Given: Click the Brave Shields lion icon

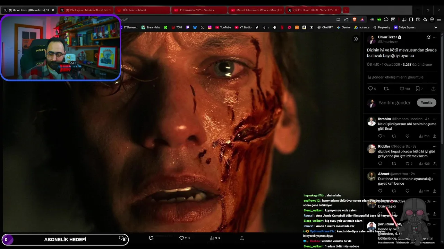Looking at the screenshot, I should pyautogui.click(x=355, y=19).
